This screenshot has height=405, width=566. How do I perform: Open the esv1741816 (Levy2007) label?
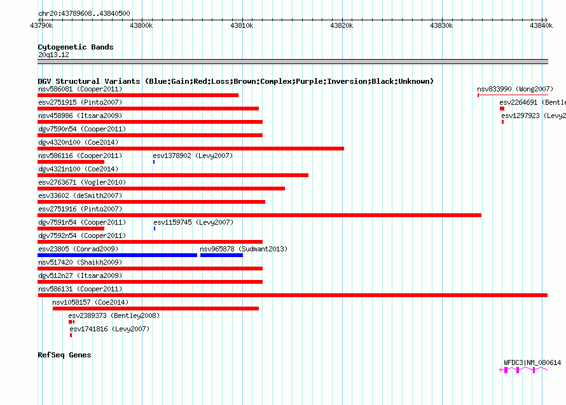(109, 329)
